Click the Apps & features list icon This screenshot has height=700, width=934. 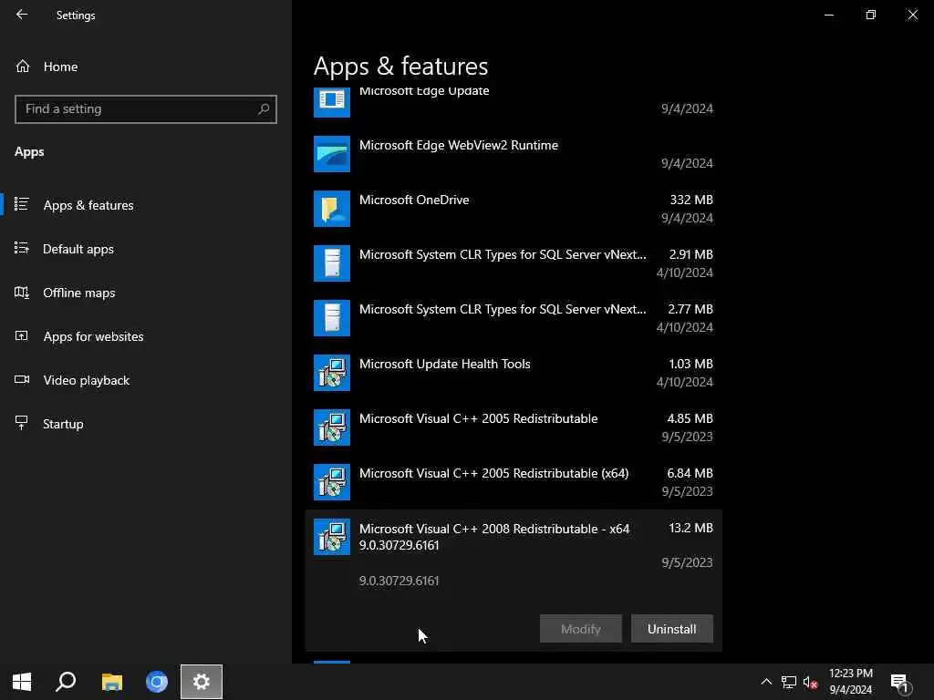pyautogui.click(x=22, y=204)
